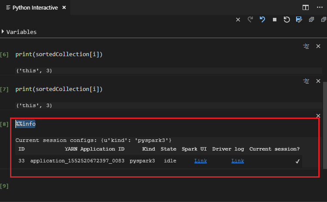Click the Redo toolbar icon
Screen dimensions: 327x202
tap(250, 20)
